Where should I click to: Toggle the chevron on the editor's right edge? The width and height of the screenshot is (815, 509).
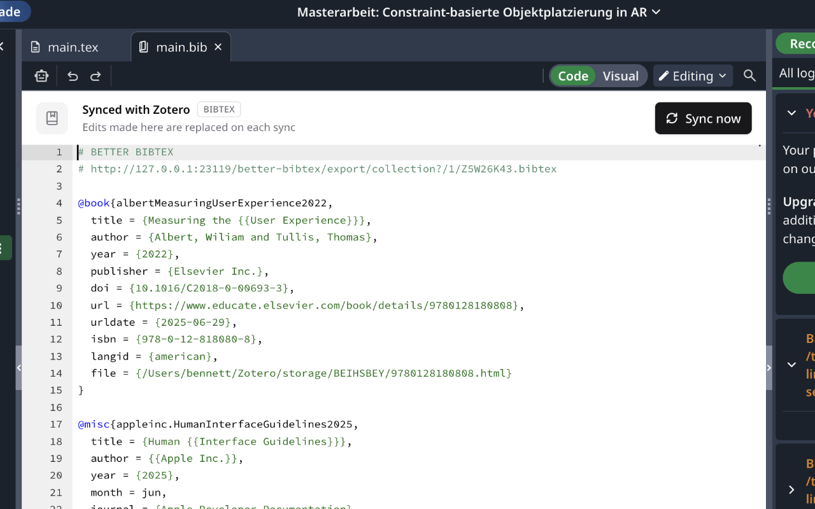click(x=769, y=368)
